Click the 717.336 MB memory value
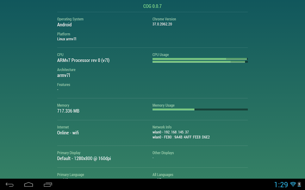 68,111
